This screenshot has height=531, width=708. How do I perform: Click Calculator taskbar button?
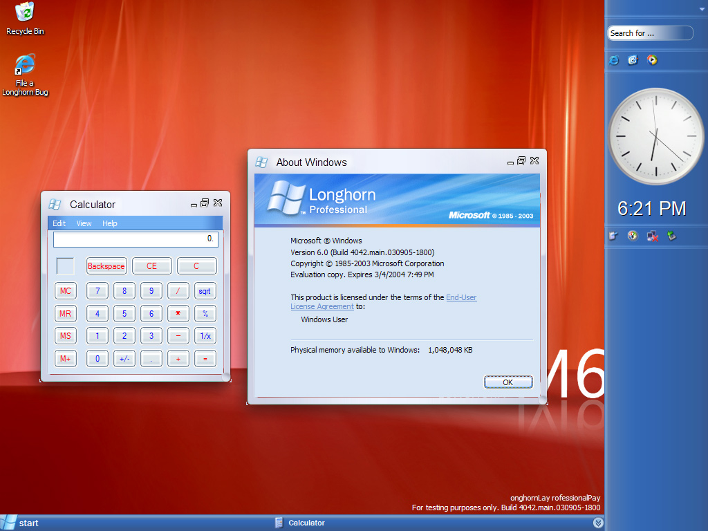coord(300,523)
